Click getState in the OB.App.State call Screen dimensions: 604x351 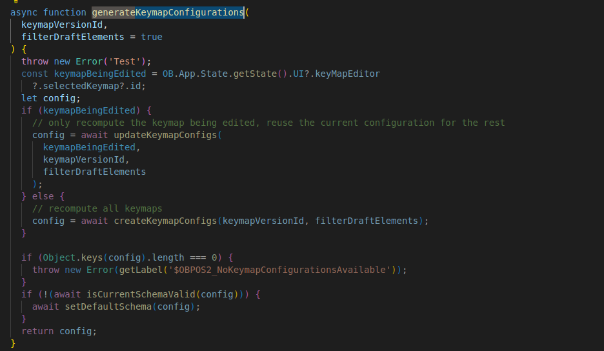click(255, 74)
